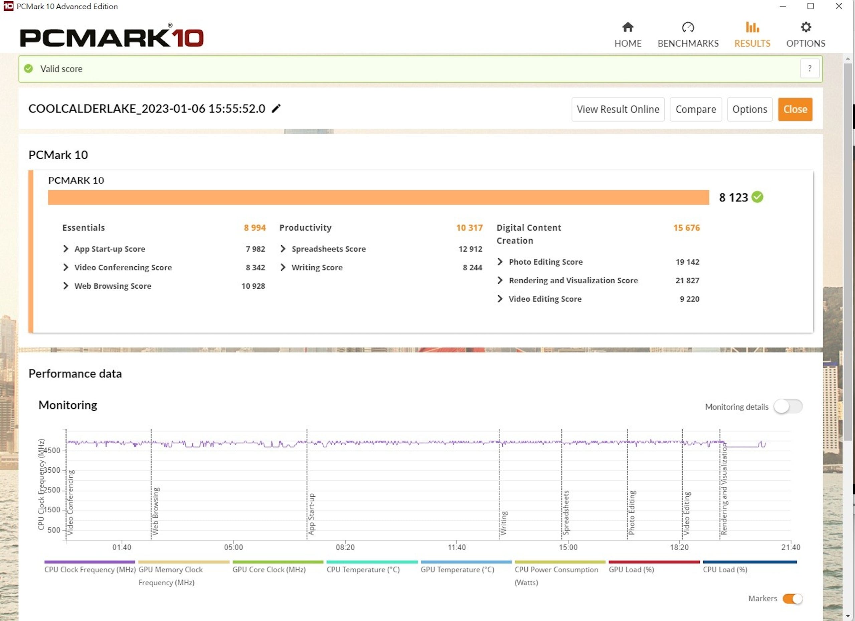
Task: Click the Productivity heading
Action: click(305, 228)
